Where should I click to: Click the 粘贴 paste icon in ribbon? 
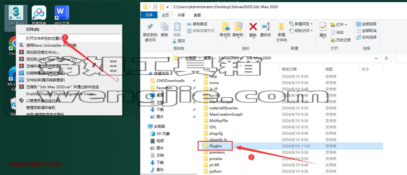(x=177, y=27)
